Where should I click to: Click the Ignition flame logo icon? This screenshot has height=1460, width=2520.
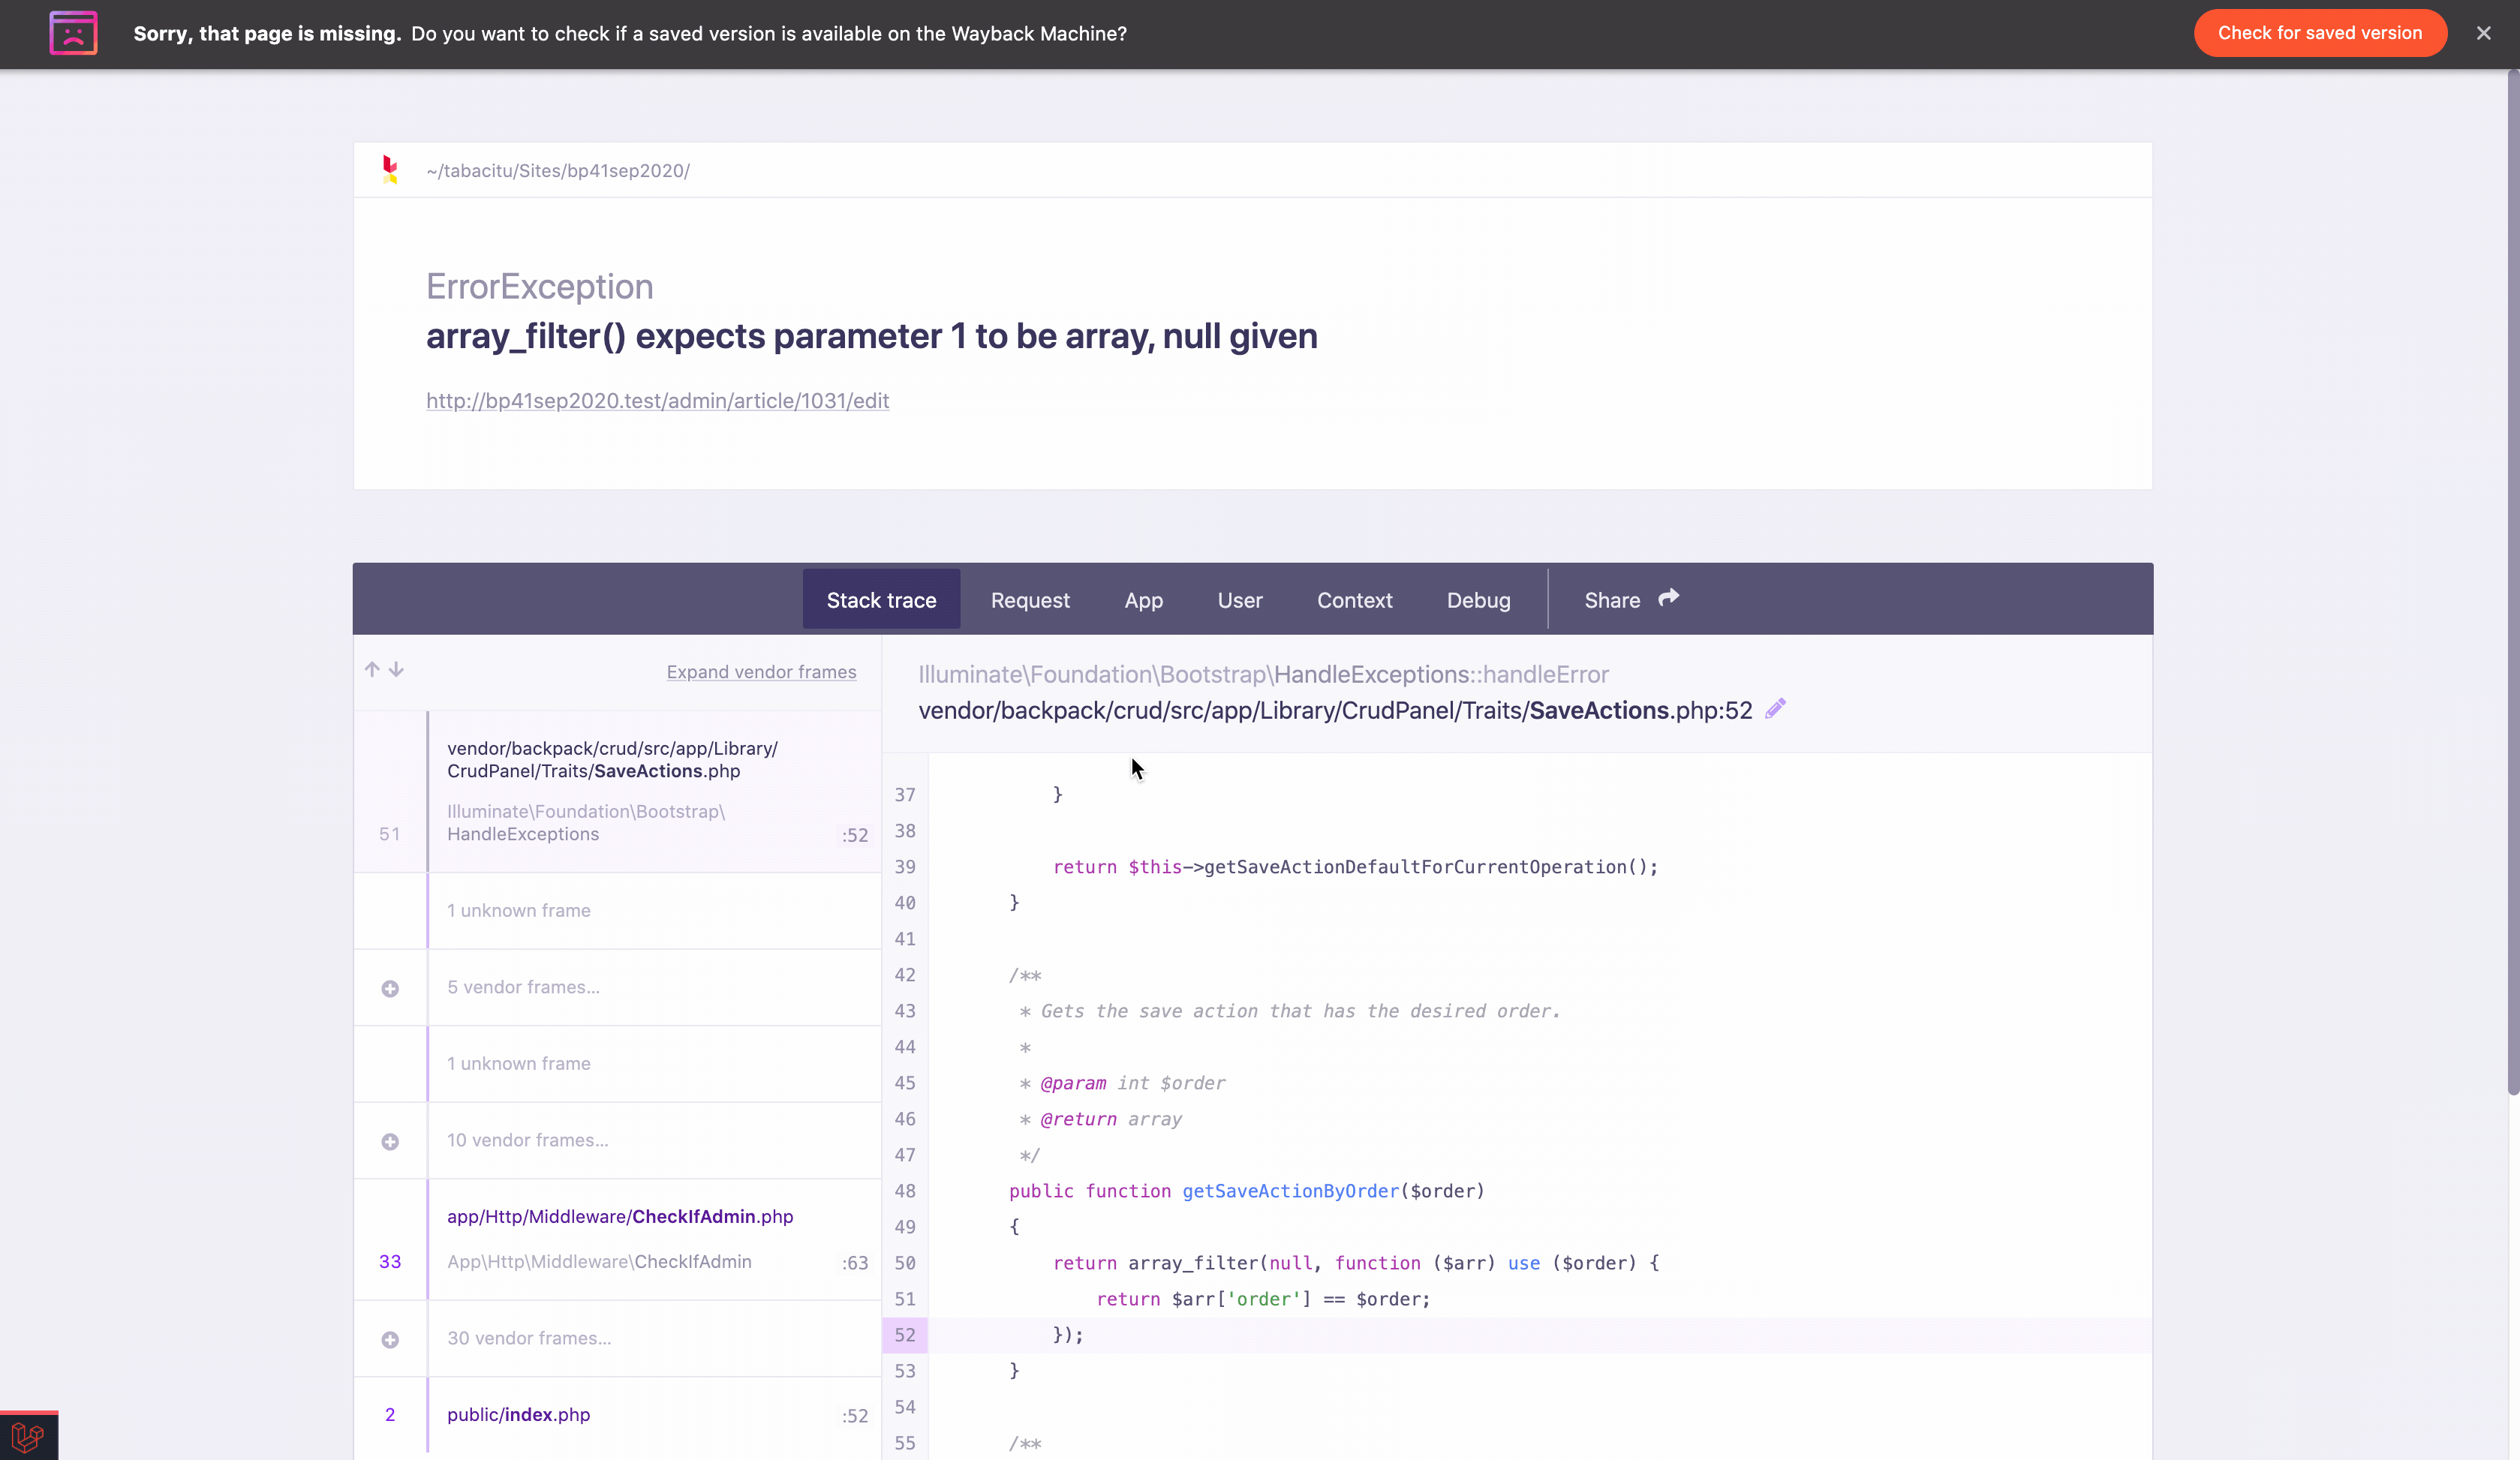(390, 169)
